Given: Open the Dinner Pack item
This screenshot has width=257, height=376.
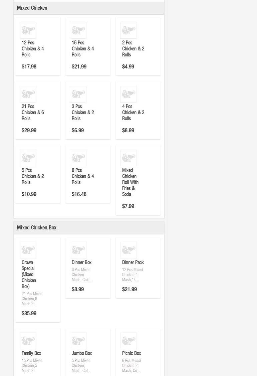Looking at the screenshot, I should tap(133, 262).
